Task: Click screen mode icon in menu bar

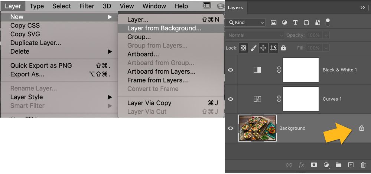Action: 207,6
